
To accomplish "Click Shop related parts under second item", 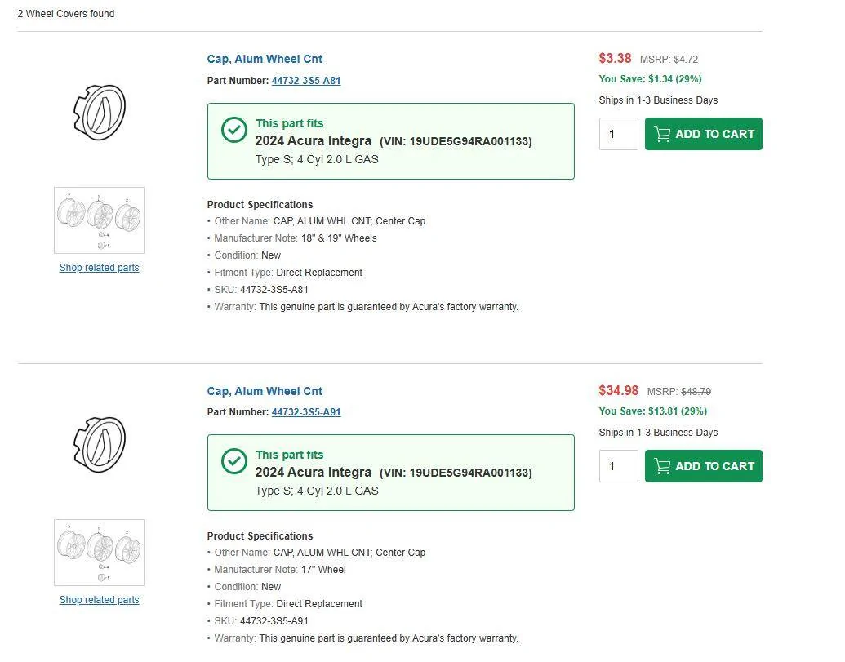I will click(x=99, y=600).
